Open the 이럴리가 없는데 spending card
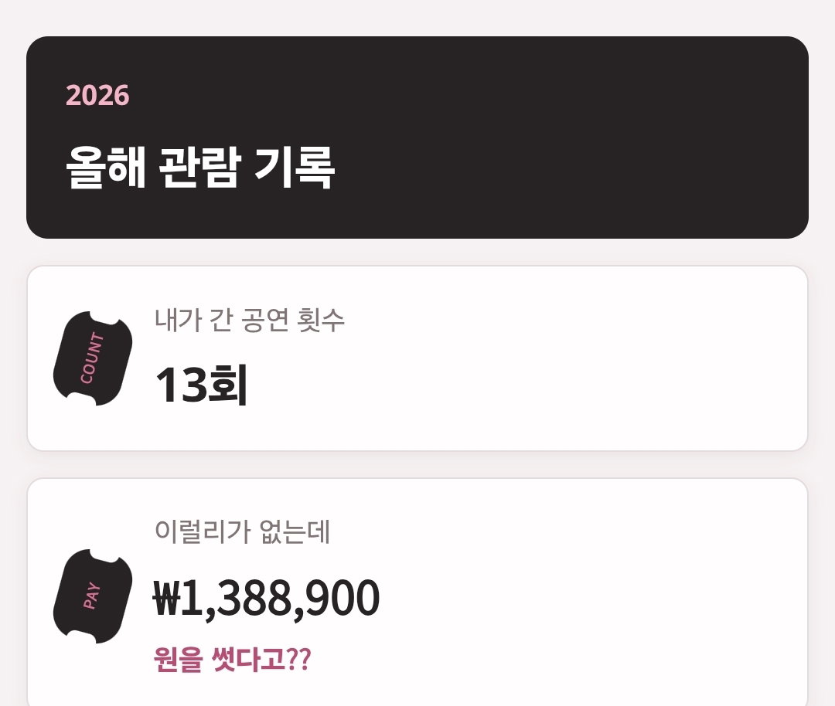Viewport: 835px width, 706px height. coord(417,592)
